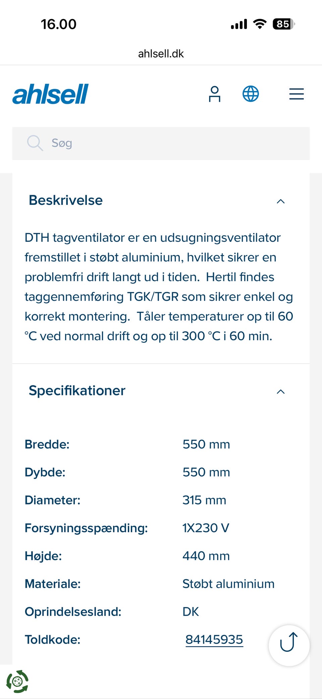The height and width of the screenshot is (699, 322).
Task: Open the green cookie settings icon
Action: click(17, 681)
